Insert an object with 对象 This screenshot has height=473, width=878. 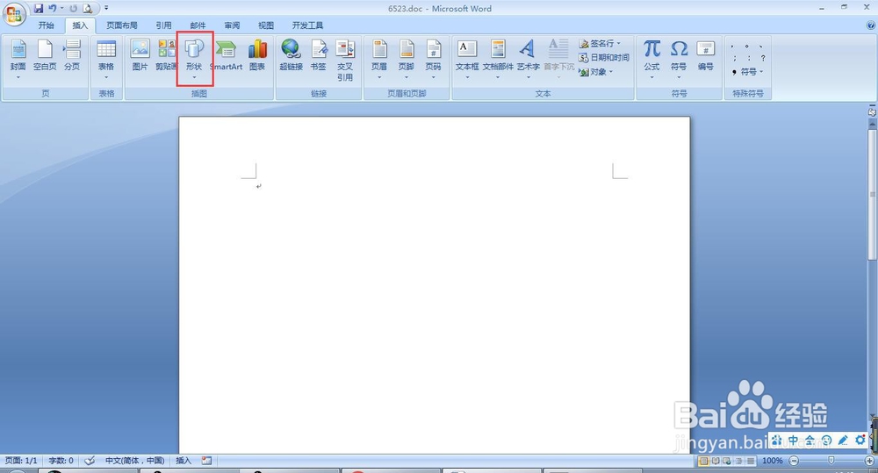click(595, 72)
